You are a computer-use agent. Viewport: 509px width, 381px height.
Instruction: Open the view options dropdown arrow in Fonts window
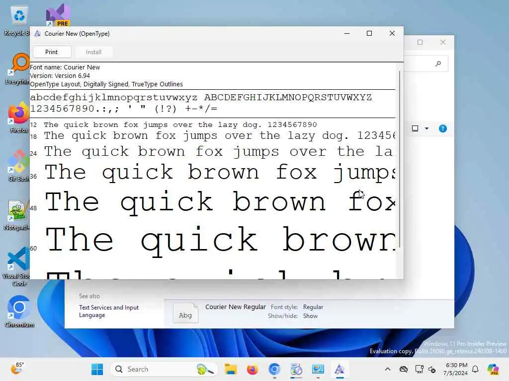coord(426,128)
